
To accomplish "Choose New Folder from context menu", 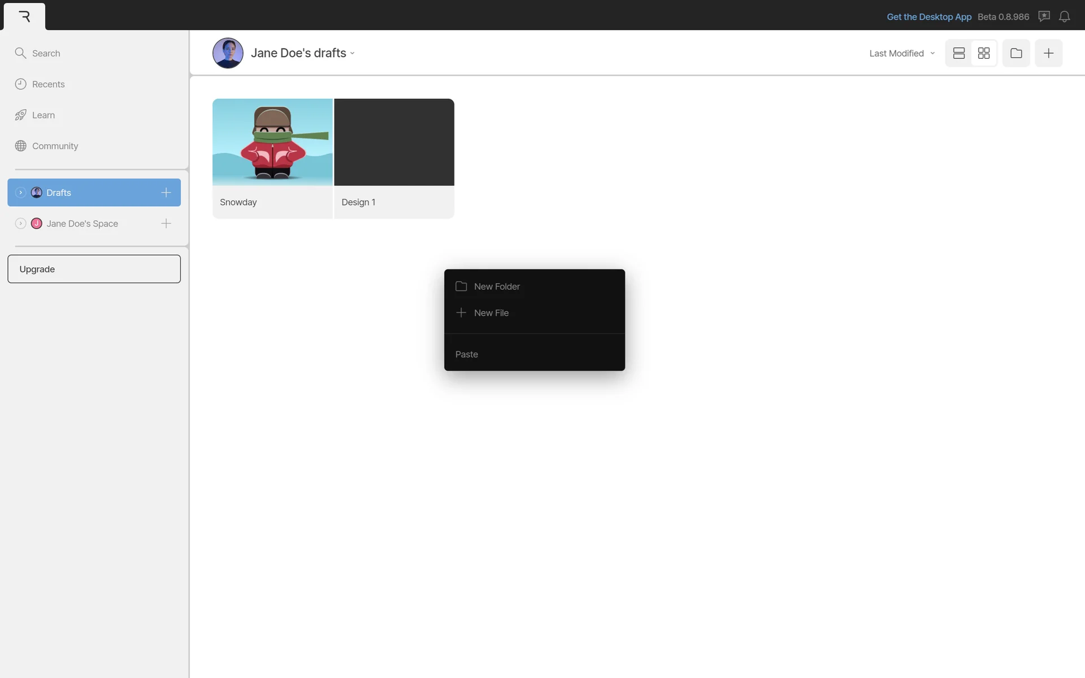I will [x=496, y=286].
